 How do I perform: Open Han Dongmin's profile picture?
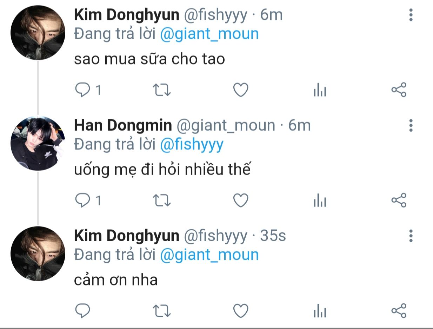pyautogui.click(x=38, y=143)
